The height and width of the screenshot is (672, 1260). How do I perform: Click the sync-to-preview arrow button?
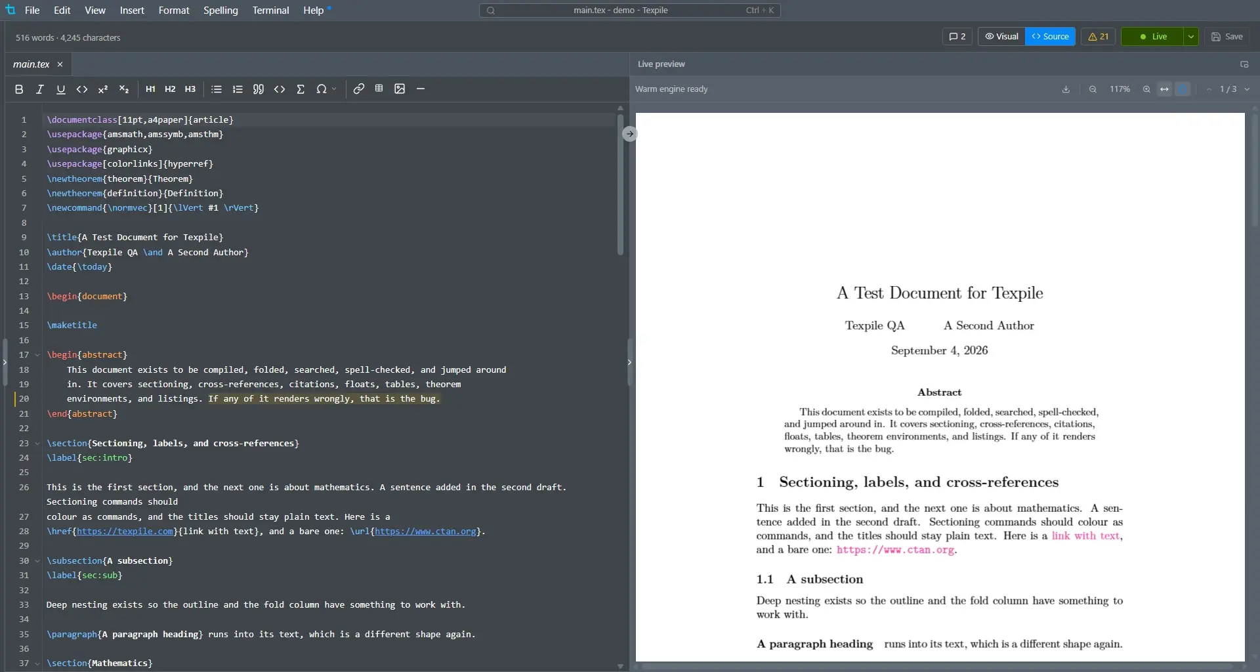tap(629, 134)
